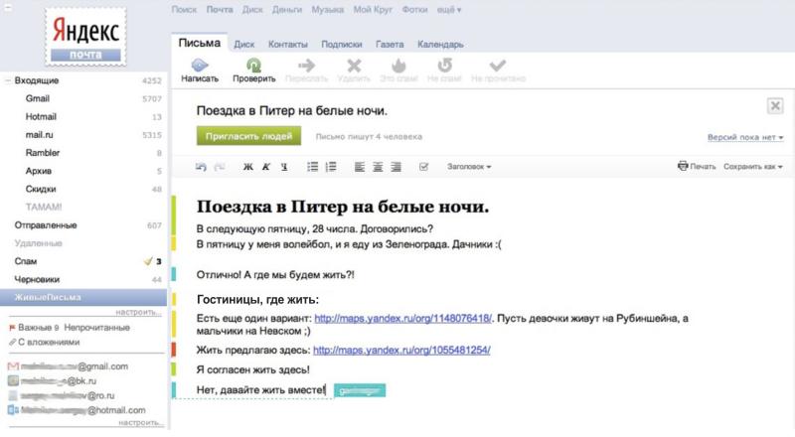The image size is (795, 437).
Task: Click the Пригласить людей button
Action: tap(249, 136)
